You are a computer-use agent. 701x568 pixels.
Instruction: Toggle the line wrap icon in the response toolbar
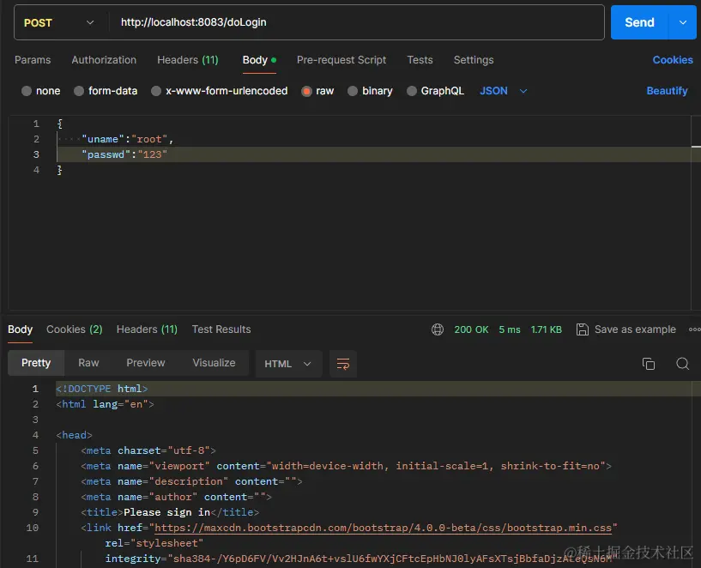[343, 364]
